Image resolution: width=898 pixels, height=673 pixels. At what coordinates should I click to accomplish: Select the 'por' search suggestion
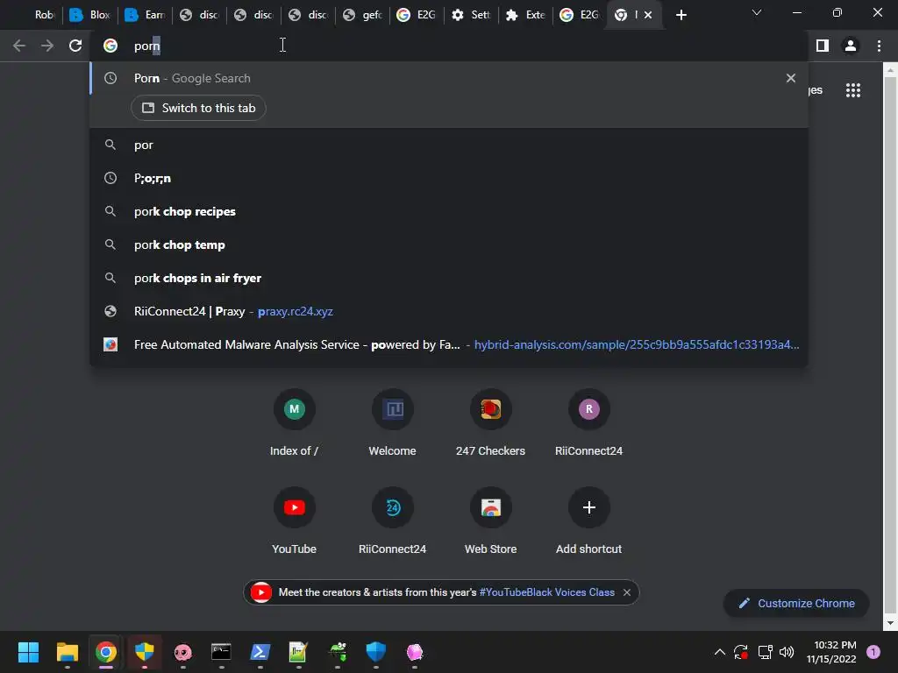point(449,145)
